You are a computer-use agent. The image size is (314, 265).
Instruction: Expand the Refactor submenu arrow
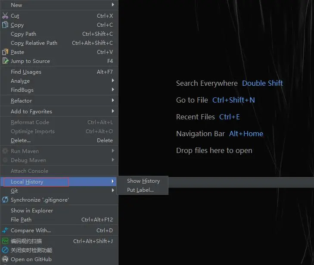[113, 101]
